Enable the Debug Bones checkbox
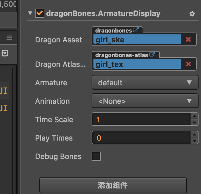Image resolution: width=201 pixels, height=194 pixels. tap(96, 156)
